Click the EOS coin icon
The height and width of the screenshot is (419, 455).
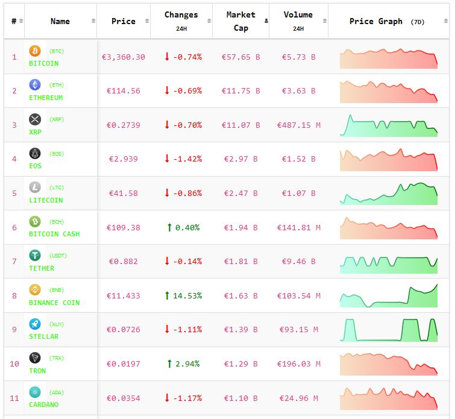[35, 154]
